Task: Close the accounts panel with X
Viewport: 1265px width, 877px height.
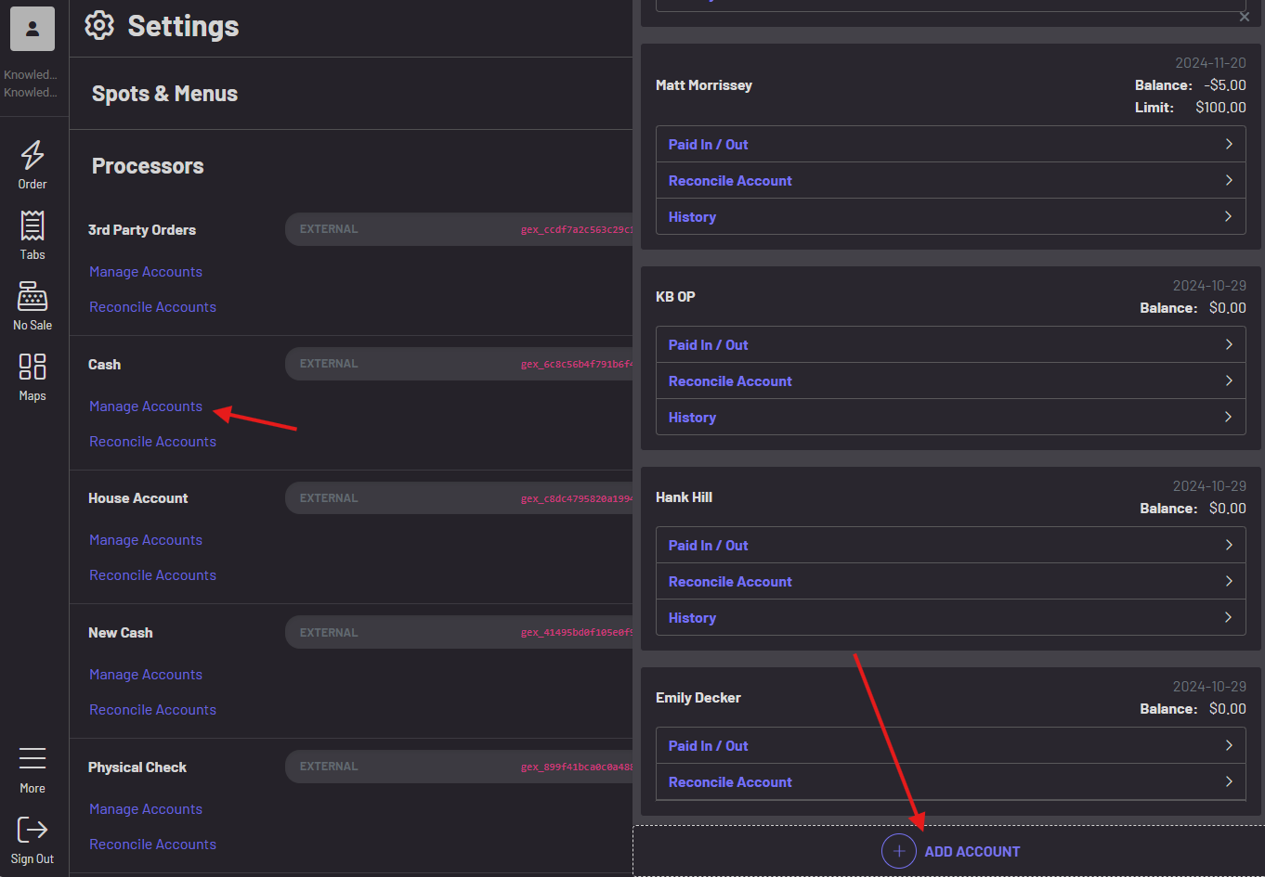Action: (x=1245, y=17)
